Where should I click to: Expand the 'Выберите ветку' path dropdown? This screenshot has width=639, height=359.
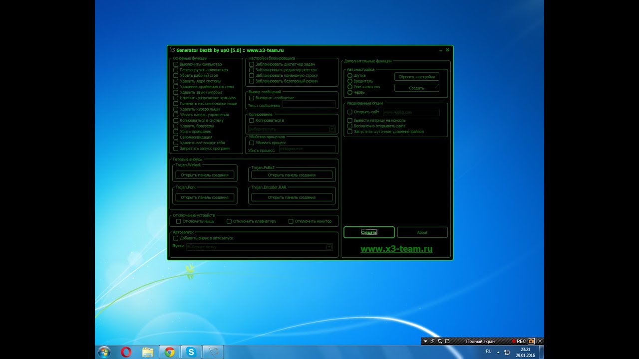(329, 247)
